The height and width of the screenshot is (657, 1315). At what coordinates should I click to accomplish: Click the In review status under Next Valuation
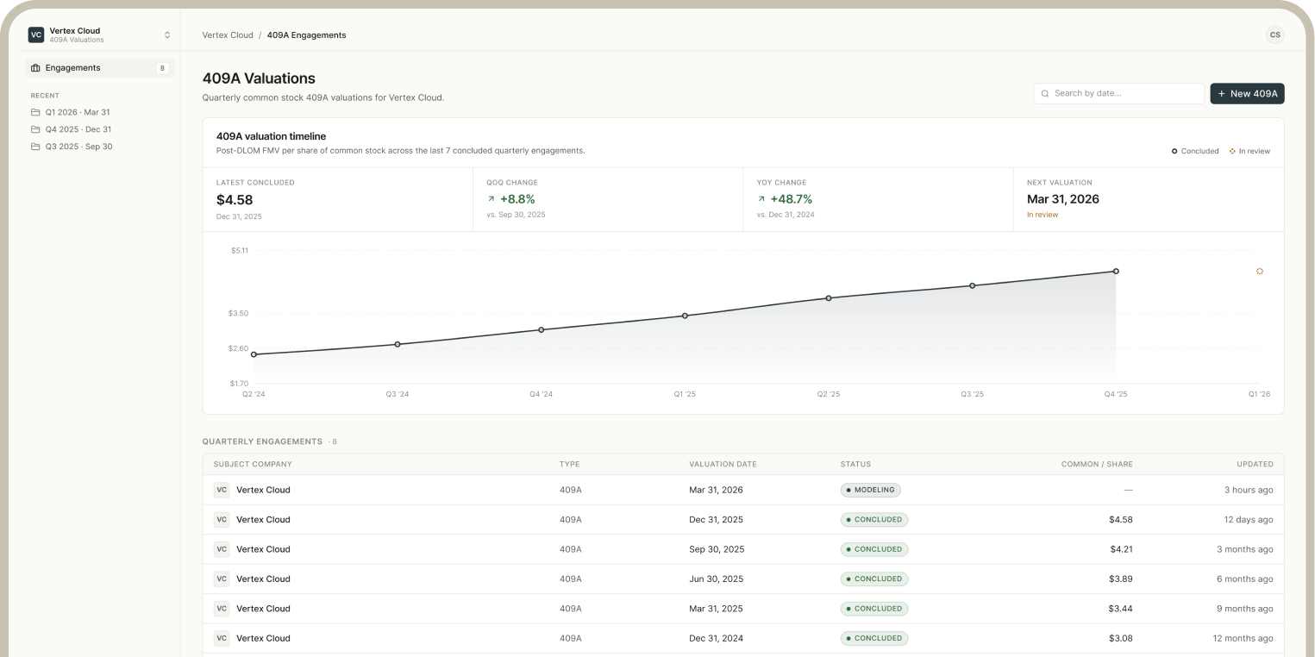1043,215
